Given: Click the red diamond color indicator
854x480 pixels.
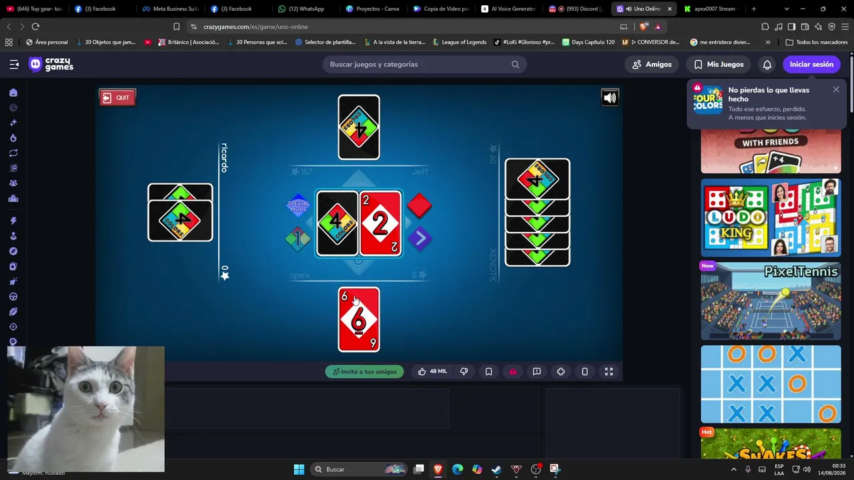Looking at the screenshot, I should coord(419,205).
